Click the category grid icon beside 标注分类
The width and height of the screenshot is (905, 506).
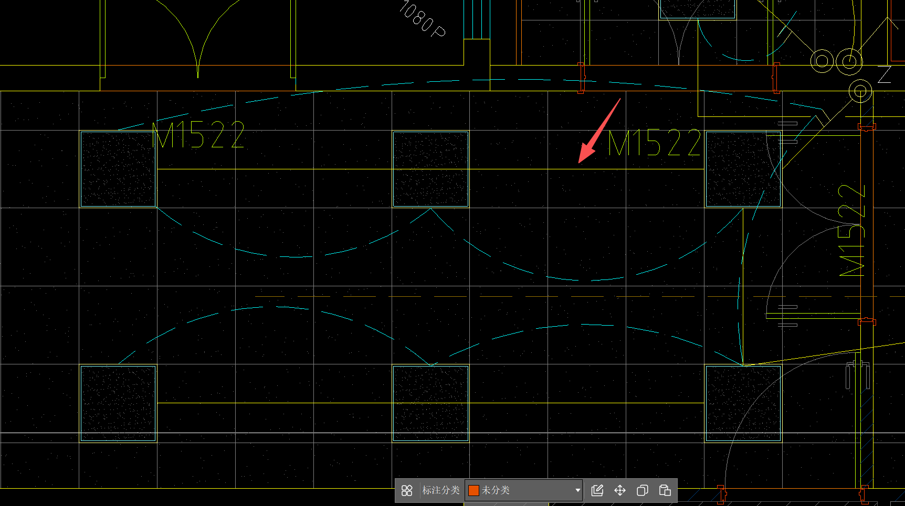[407, 490]
